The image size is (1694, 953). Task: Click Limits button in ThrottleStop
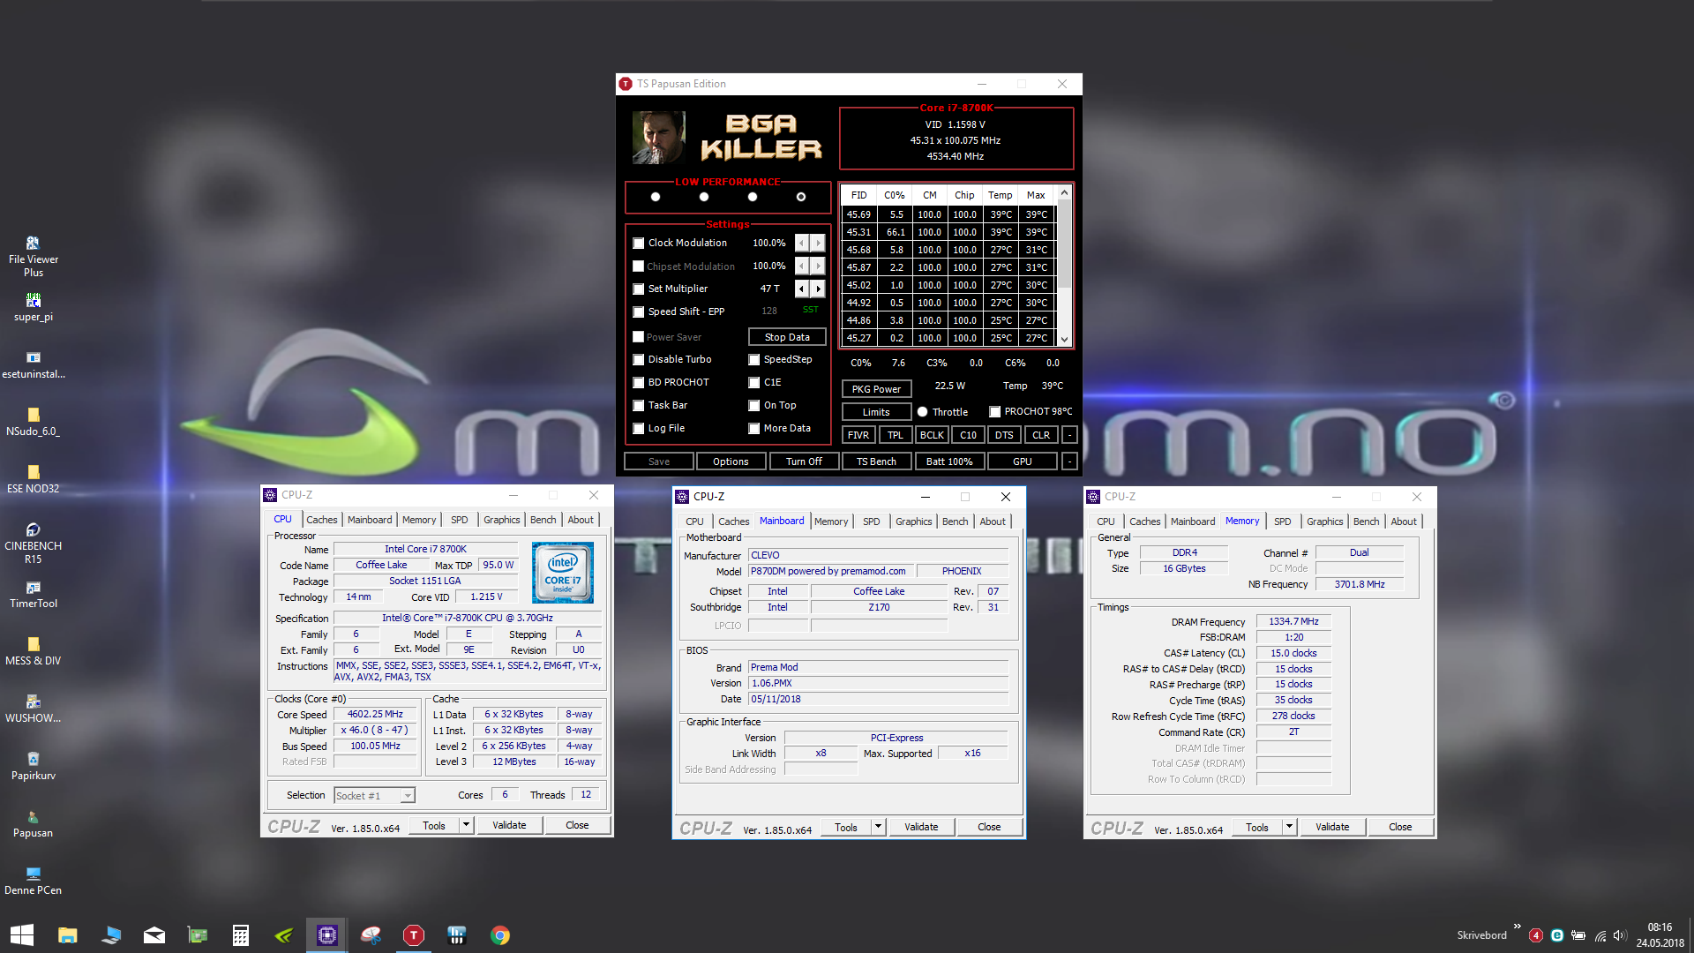click(x=876, y=412)
